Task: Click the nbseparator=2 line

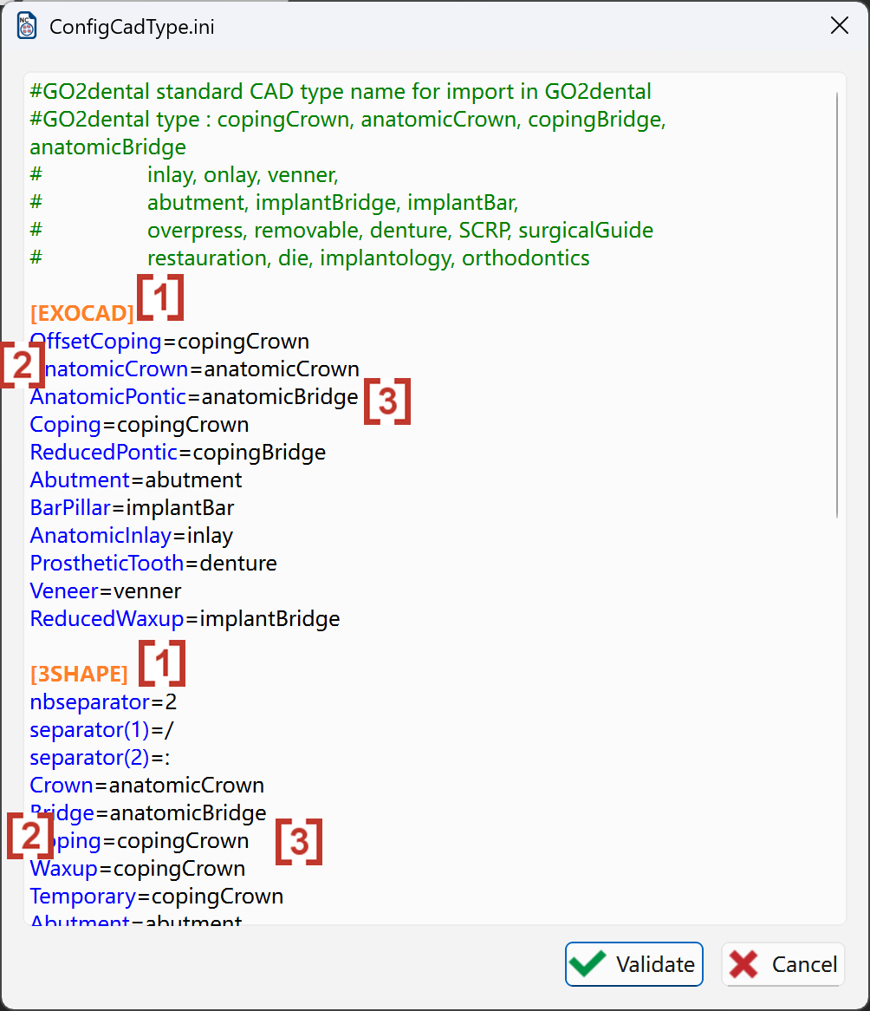Action: (x=103, y=702)
